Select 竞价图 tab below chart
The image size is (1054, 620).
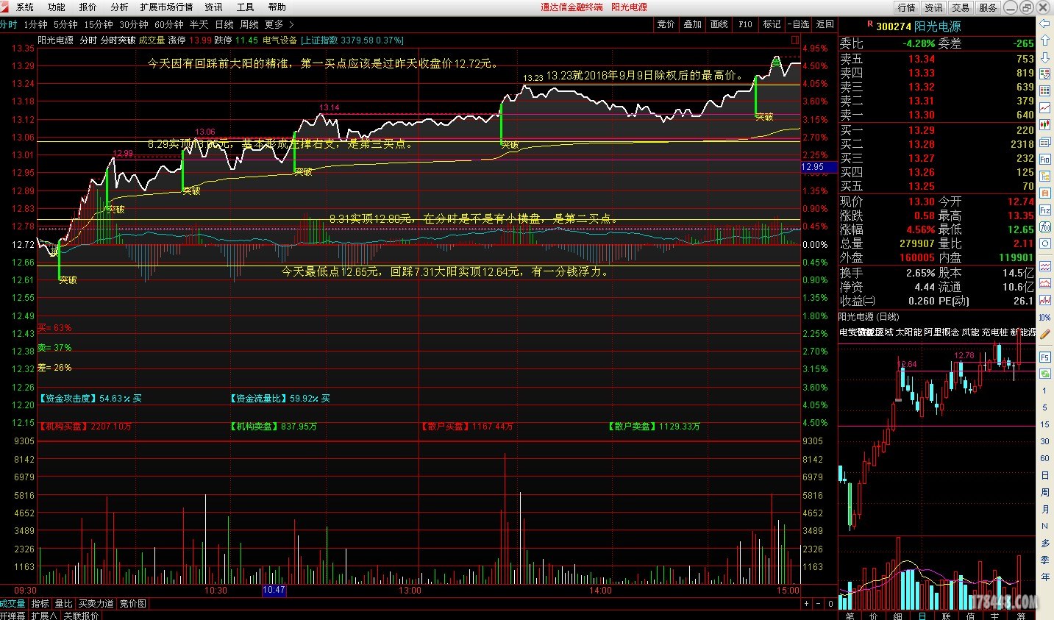pos(133,604)
